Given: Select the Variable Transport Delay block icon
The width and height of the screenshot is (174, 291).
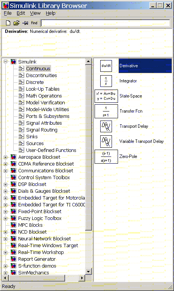Looking at the screenshot, I should pyautogui.click(x=106, y=141).
